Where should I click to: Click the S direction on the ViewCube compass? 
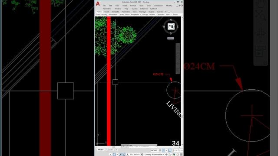pos(171,33)
